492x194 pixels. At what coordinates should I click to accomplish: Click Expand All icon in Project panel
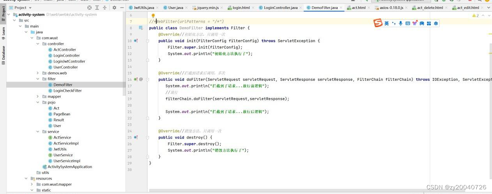click(97, 7)
